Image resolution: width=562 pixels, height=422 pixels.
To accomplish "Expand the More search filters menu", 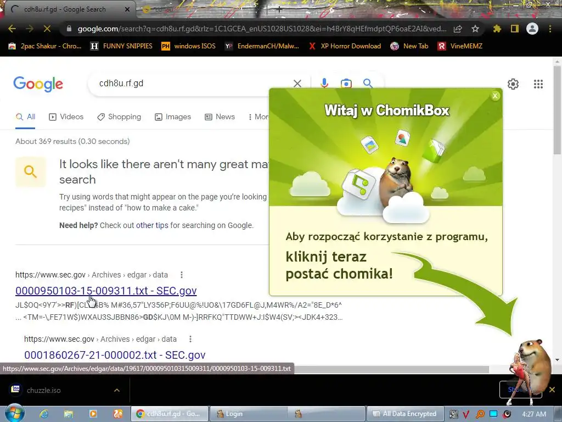I will [x=258, y=117].
